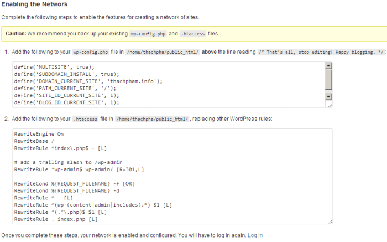Click the public_html path in step 2
The height and width of the screenshot is (242, 387).
click(152, 119)
